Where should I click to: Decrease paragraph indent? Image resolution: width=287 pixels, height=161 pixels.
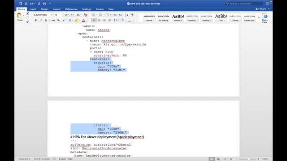point(115,15)
